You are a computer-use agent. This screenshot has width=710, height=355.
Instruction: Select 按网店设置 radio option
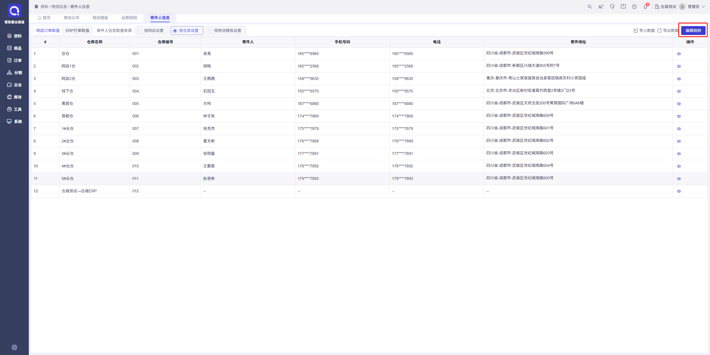[x=152, y=31]
